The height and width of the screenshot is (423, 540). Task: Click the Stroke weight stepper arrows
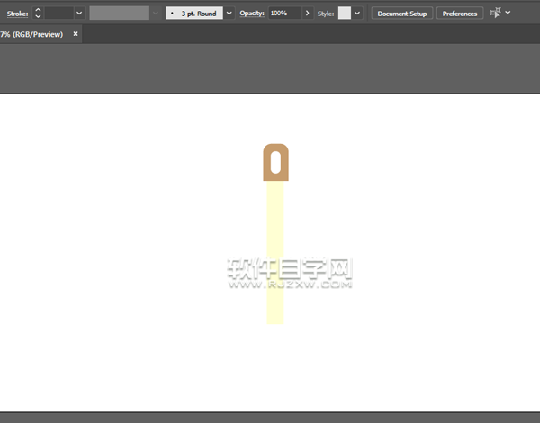[38, 13]
